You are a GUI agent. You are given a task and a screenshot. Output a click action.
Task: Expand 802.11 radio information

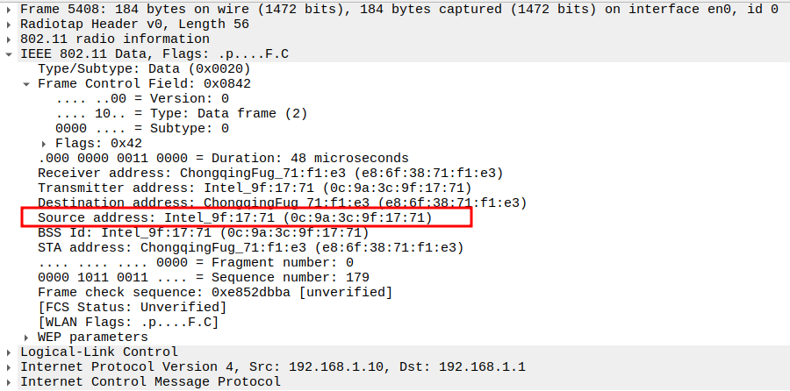pos(10,39)
